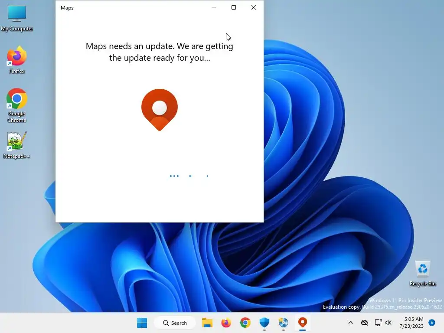Minimize the Maps window
Screen dimensions: 444x333
(x=214, y=7)
